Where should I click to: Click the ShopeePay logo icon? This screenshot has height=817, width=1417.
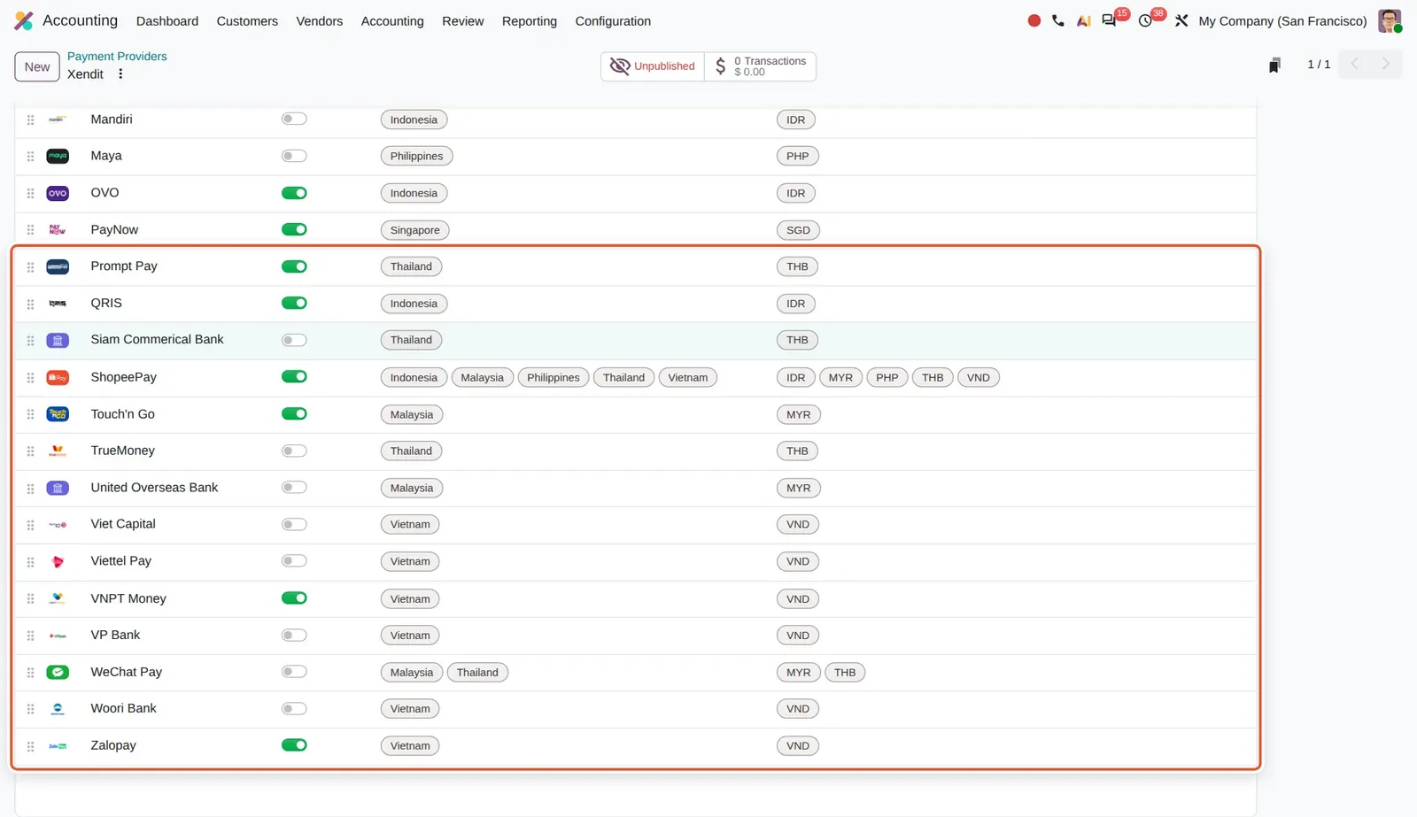(x=58, y=377)
